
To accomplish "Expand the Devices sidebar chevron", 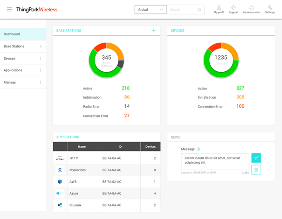I will click(41, 58).
